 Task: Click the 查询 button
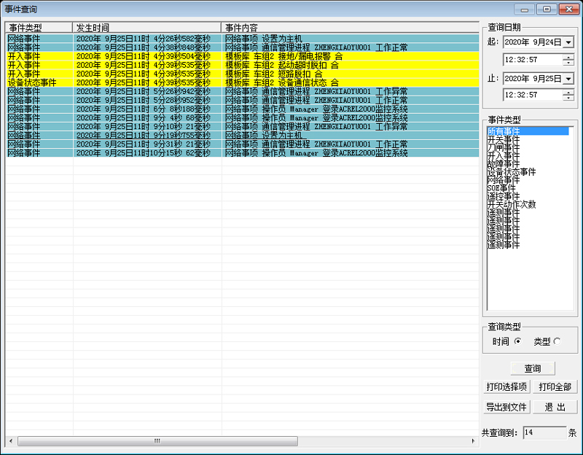tap(533, 368)
